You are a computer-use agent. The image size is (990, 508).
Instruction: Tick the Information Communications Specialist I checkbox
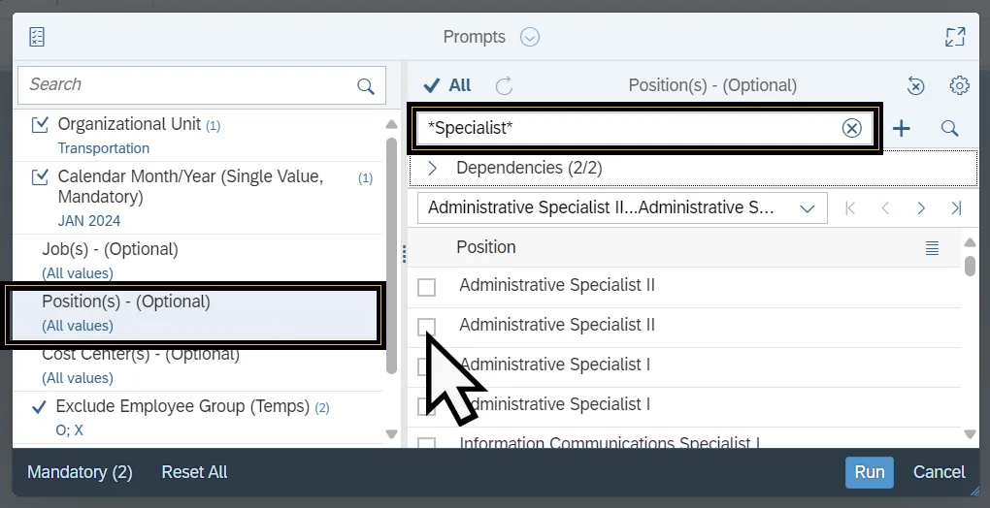tap(426, 445)
